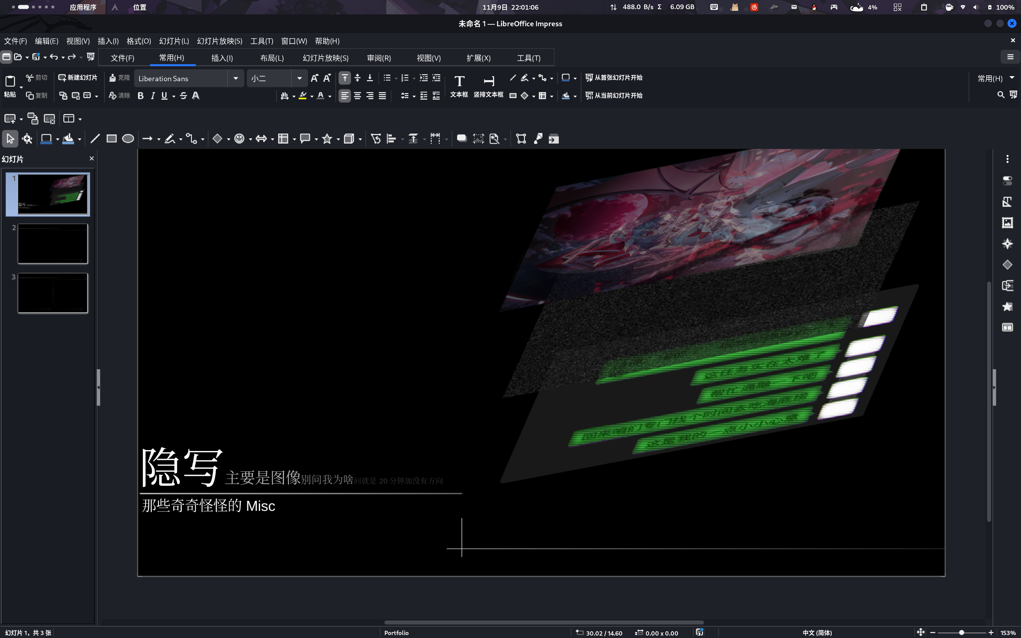
Task: Apply the blue fill color swatch
Action: [x=68, y=139]
